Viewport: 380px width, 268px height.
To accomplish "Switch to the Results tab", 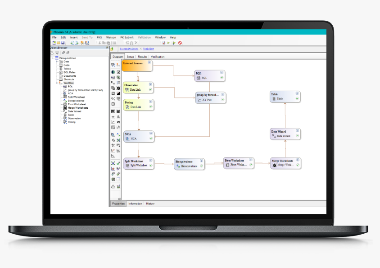I will (x=142, y=56).
